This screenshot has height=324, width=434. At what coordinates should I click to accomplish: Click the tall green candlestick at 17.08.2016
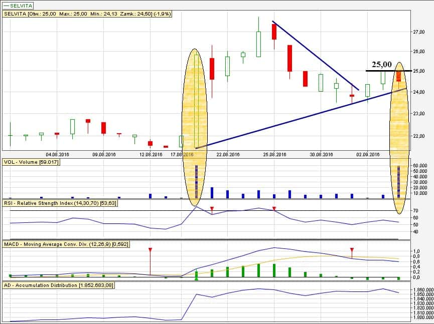tap(196, 101)
